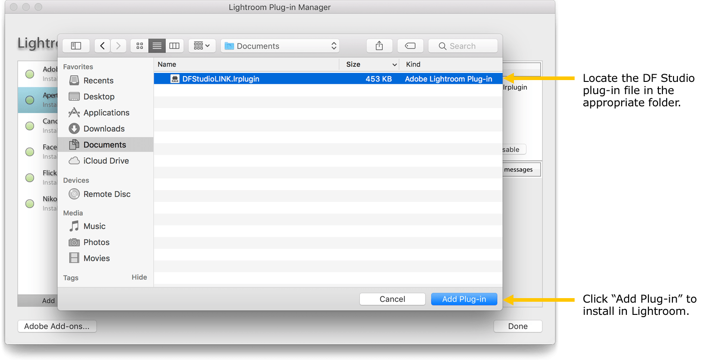Hide the Tags section
Viewport: 716px width, 361px height.
point(139,277)
